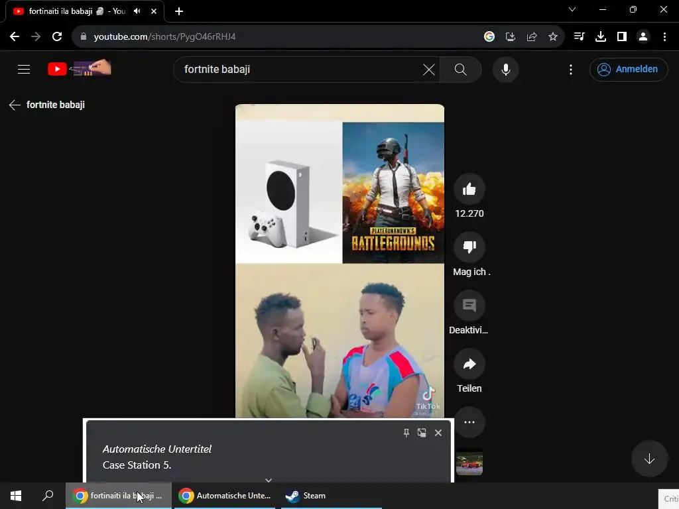Mute the tab via the speaker icon
This screenshot has height=509, width=679.
click(x=137, y=11)
